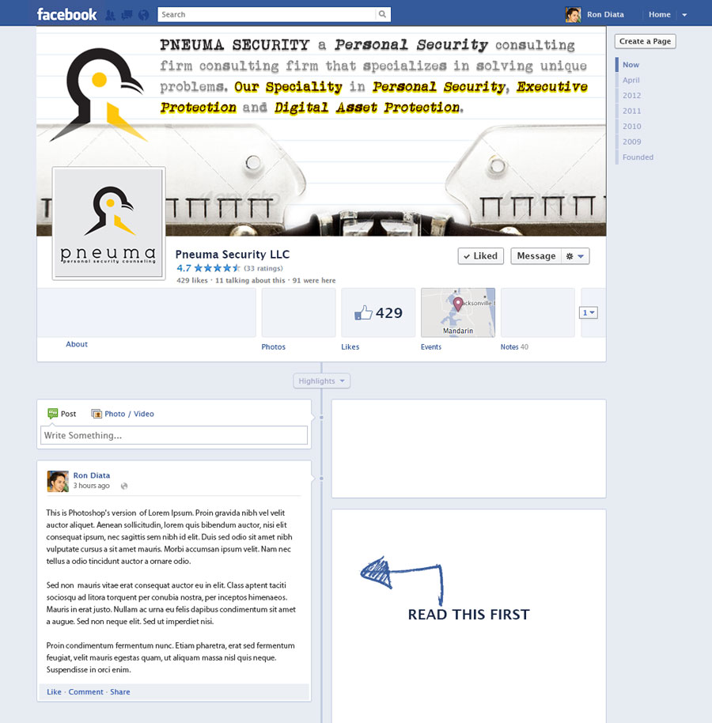Screen dimensions: 712x723
Task: Click the Pneuma Security LLC page title
Action: [233, 255]
